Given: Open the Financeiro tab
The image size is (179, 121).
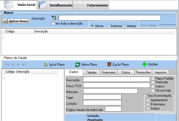Looking at the screenshot, I should pos(108,72).
